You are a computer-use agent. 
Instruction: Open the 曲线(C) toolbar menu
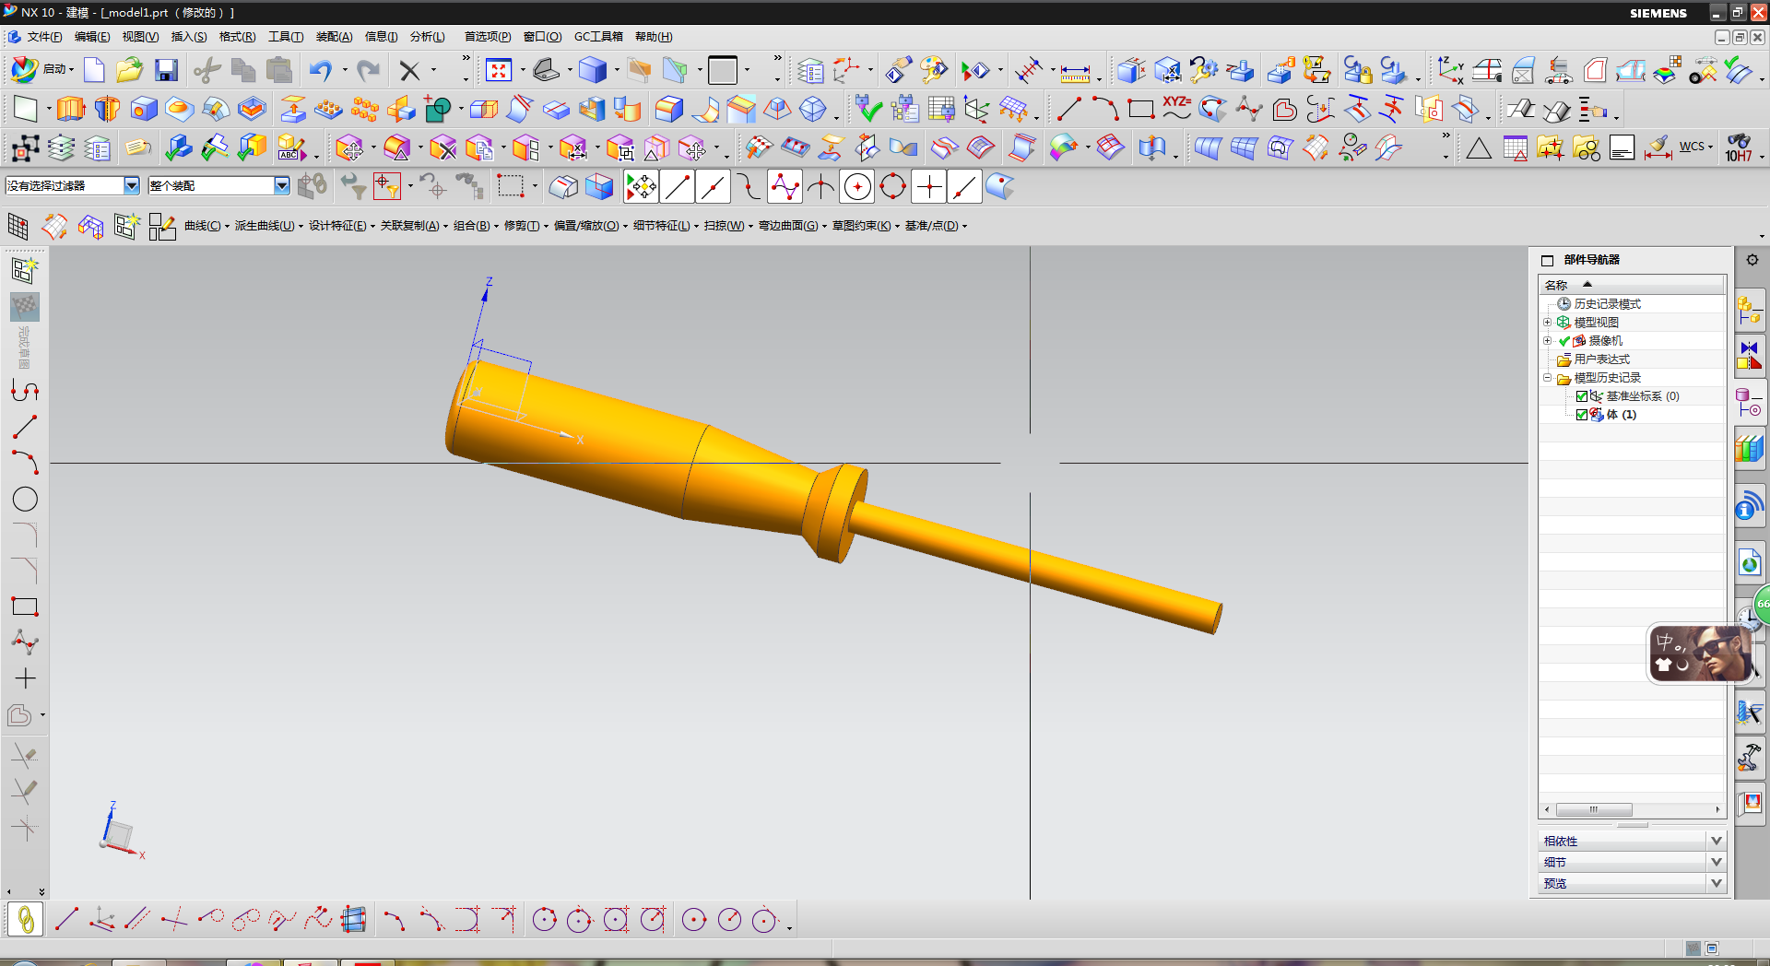click(x=206, y=226)
